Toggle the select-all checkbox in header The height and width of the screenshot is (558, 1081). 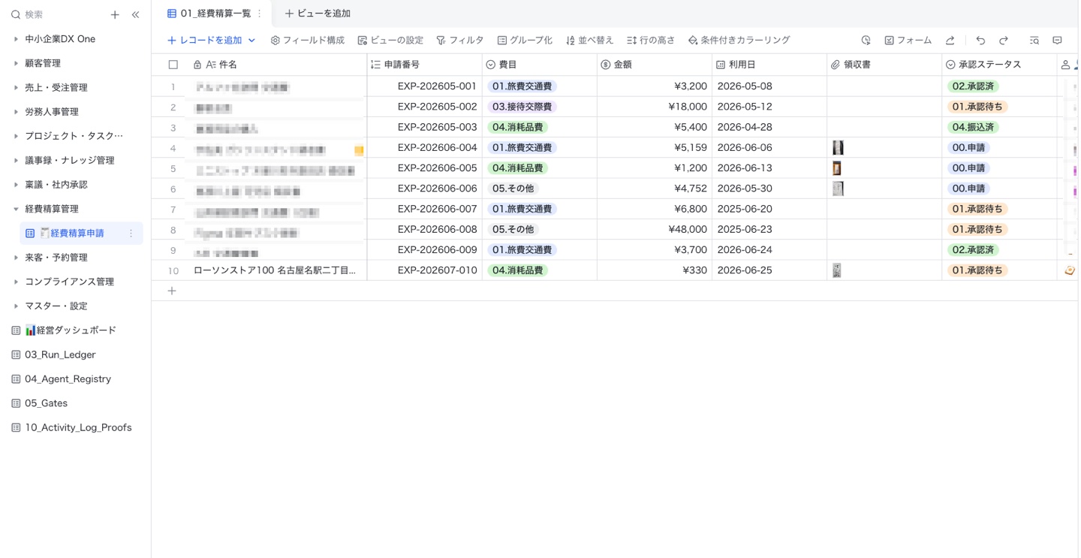click(173, 65)
